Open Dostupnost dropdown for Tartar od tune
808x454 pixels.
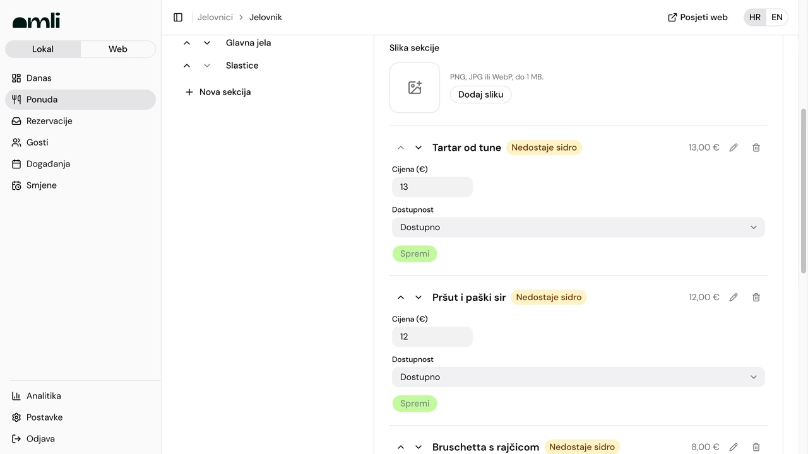[x=578, y=228]
